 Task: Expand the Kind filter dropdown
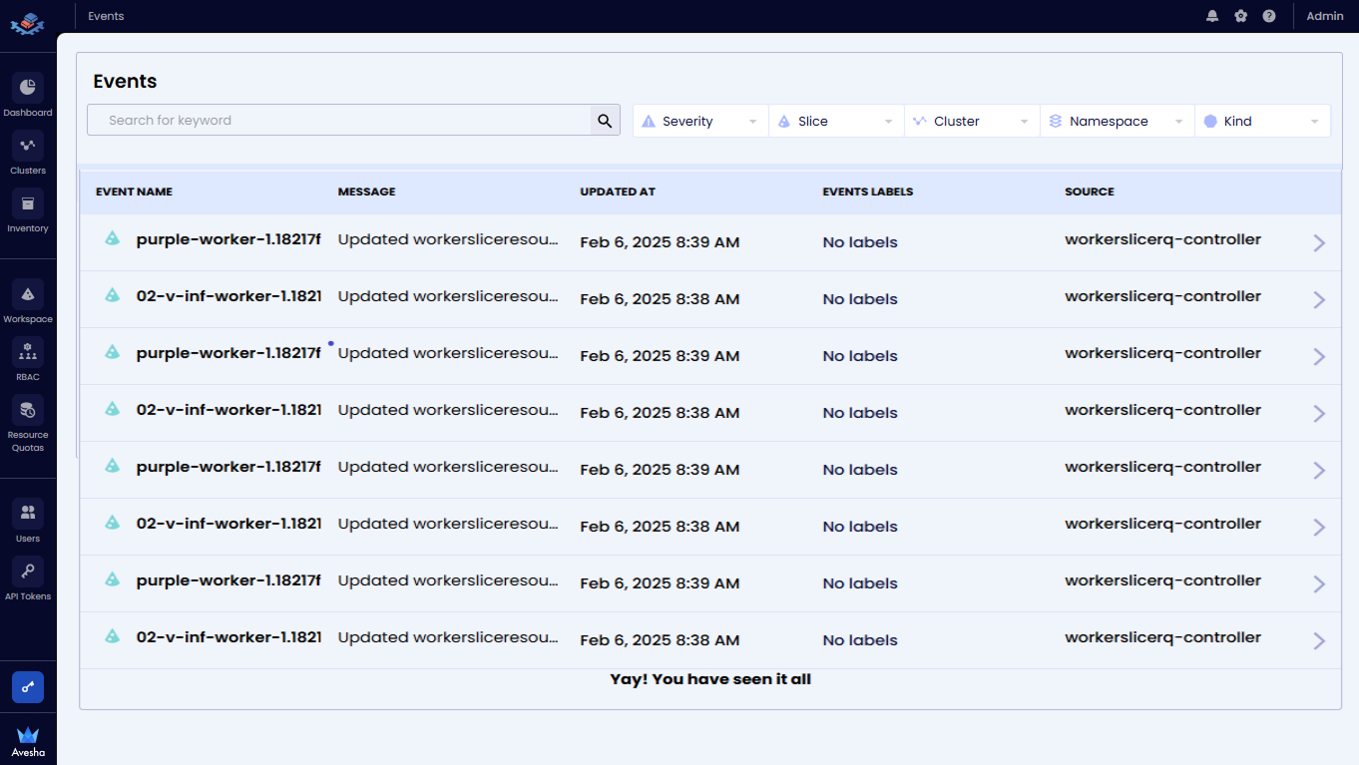pyautogui.click(x=1262, y=121)
